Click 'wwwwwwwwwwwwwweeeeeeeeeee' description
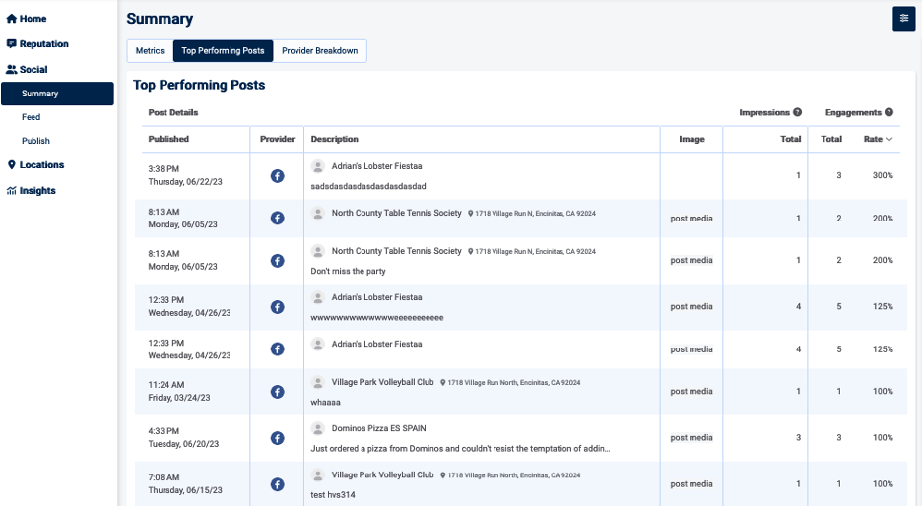 pos(377,317)
